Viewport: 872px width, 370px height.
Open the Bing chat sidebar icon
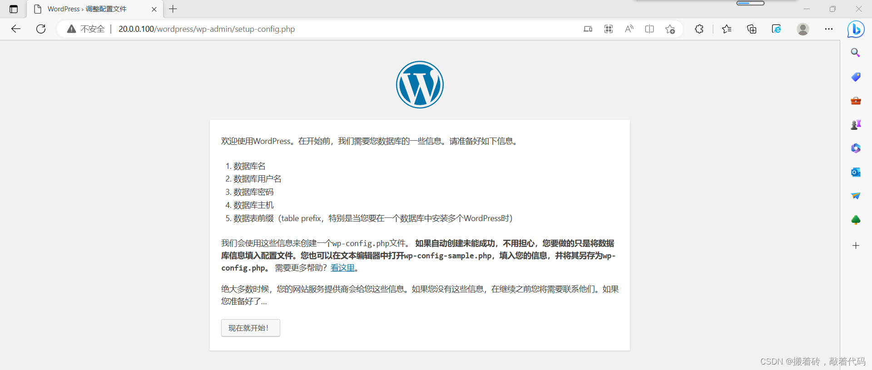(x=856, y=29)
